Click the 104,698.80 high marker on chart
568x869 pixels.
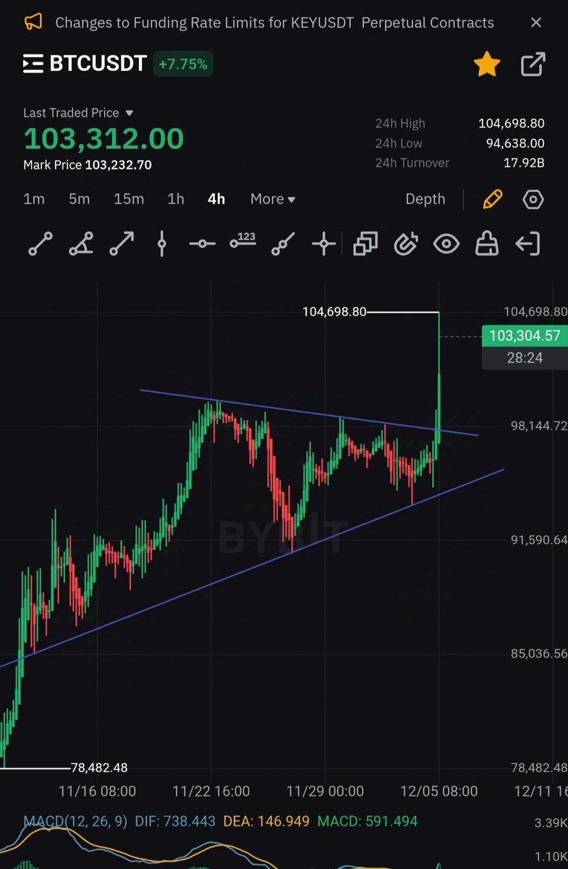334,312
